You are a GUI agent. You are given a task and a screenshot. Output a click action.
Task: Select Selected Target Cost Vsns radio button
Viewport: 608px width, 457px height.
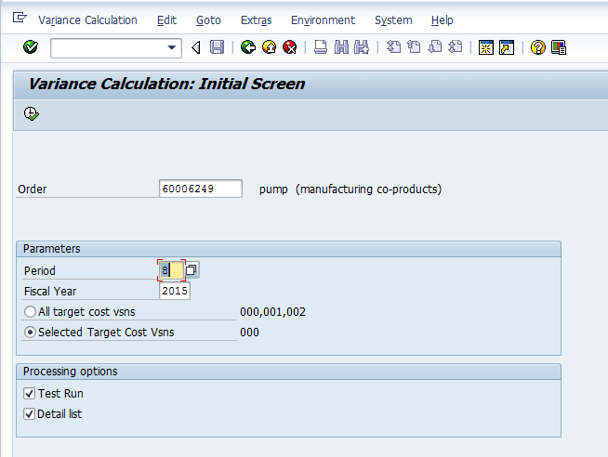pyautogui.click(x=31, y=333)
